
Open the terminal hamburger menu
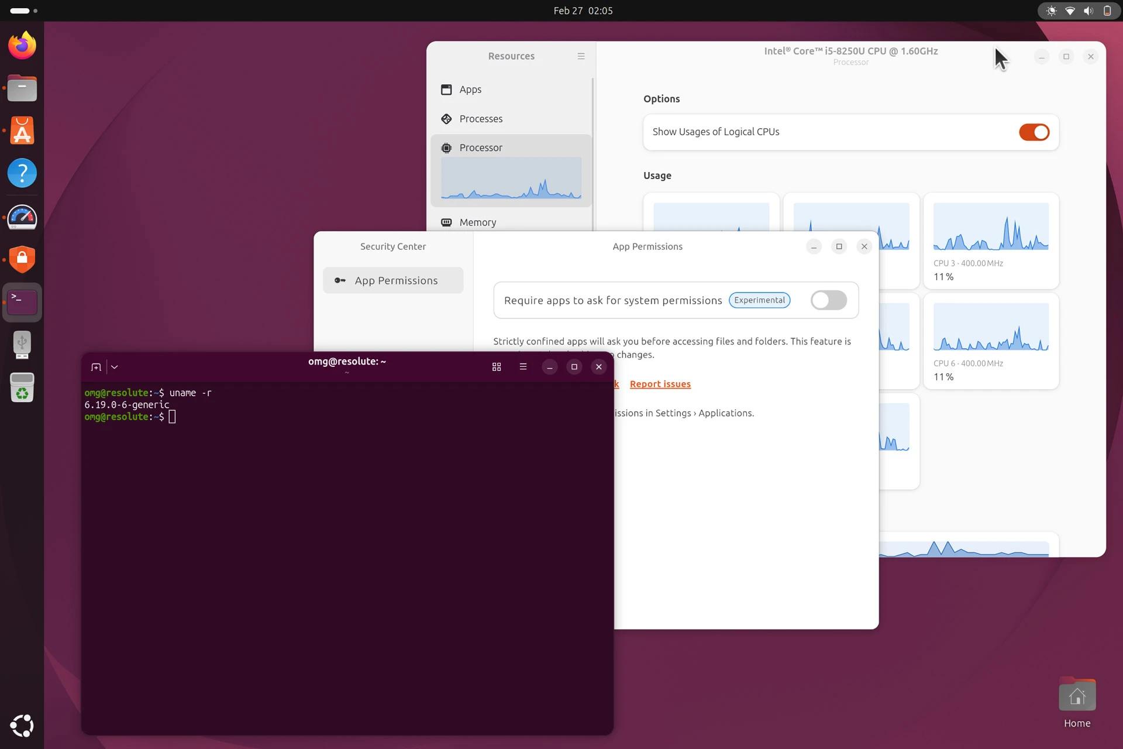523,367
